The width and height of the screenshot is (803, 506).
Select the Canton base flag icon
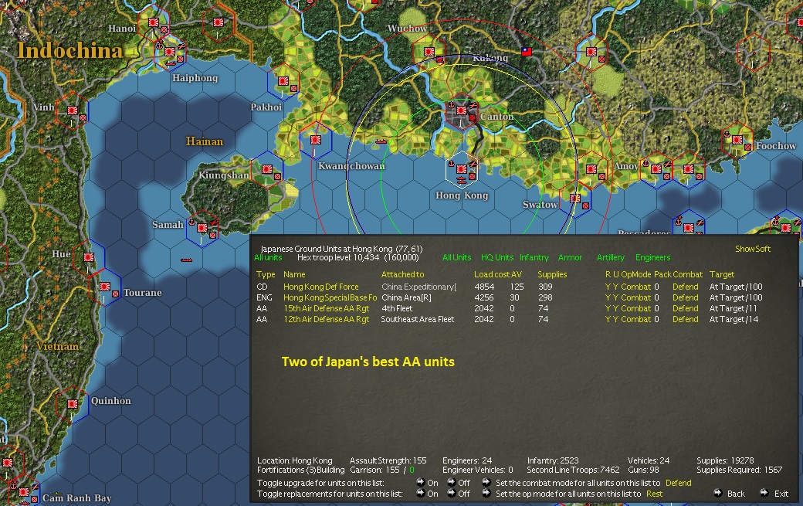[462, 110]
